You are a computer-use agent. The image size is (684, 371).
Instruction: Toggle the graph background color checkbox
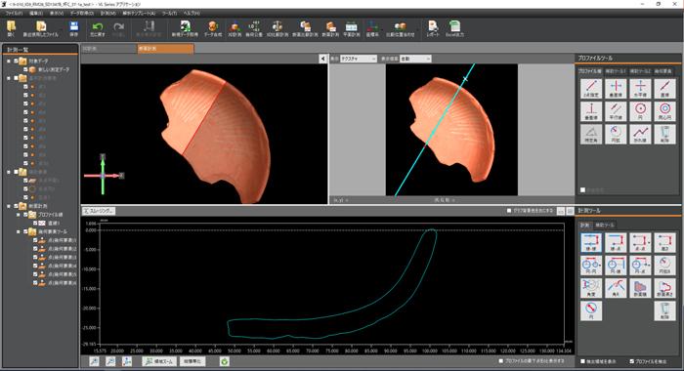click(x=509, y=211)
